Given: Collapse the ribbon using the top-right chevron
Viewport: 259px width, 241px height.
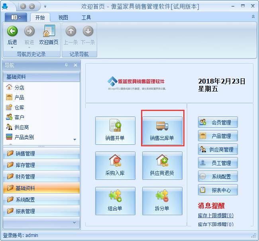Looking at the screenshot, I should pos(253,17).
